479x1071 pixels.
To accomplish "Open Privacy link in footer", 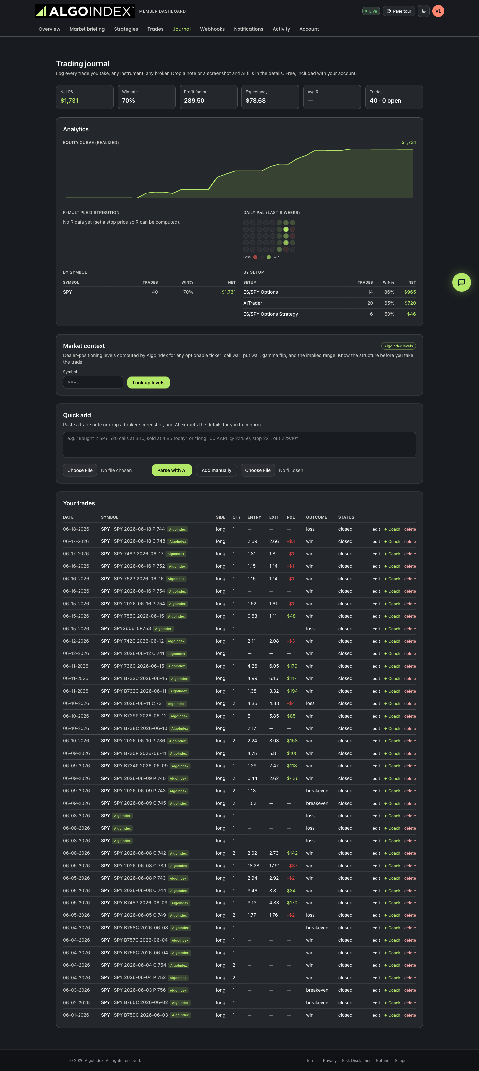I will [330, 1061].
